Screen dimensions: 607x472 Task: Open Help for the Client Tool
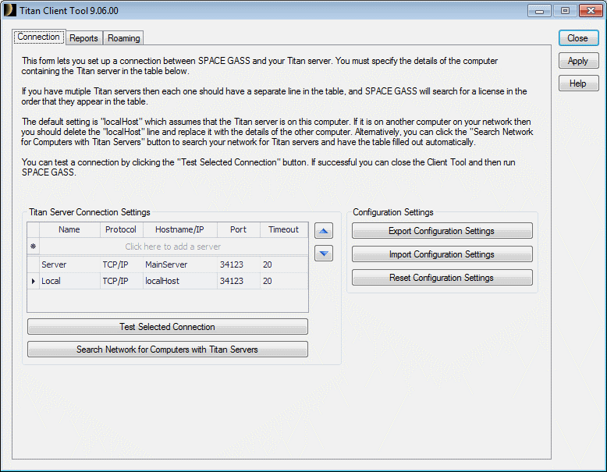tap(578, 83)
